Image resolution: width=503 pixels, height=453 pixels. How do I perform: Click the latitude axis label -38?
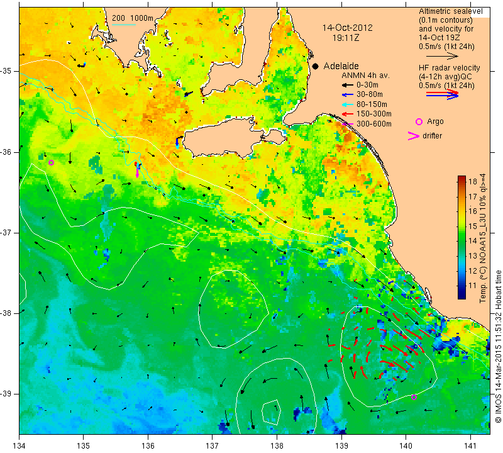pos(6,313)
